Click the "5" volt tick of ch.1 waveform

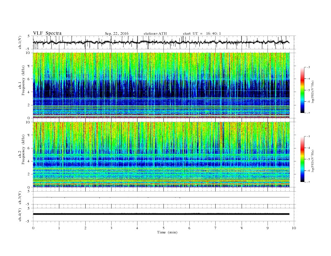[x=29, y=36]
